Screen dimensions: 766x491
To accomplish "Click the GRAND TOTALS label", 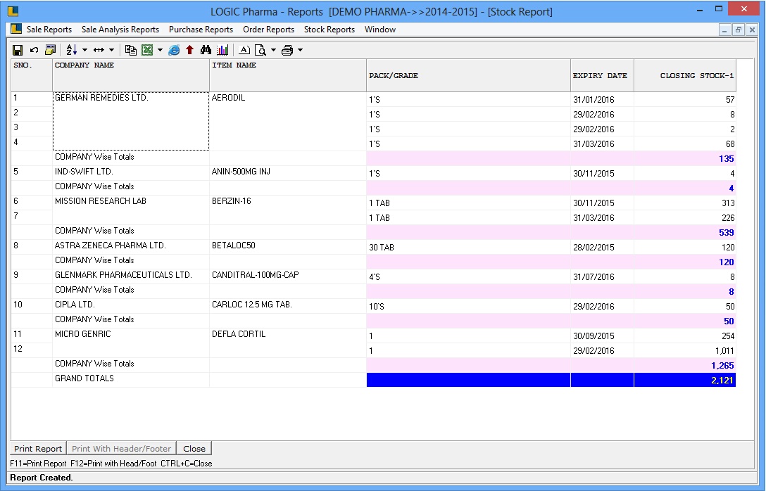I will tap(84, 378).
